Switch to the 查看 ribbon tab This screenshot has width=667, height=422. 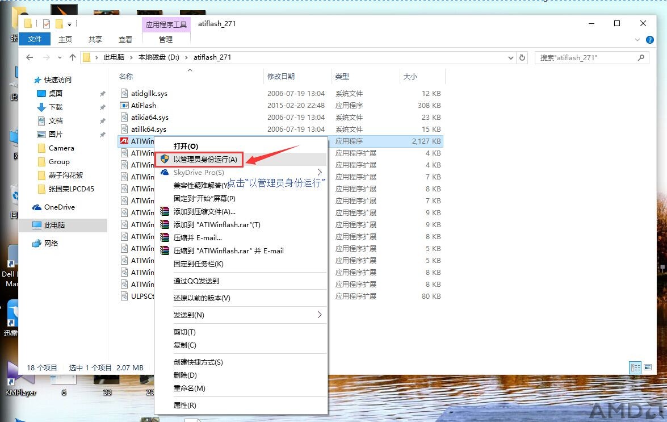125,40
